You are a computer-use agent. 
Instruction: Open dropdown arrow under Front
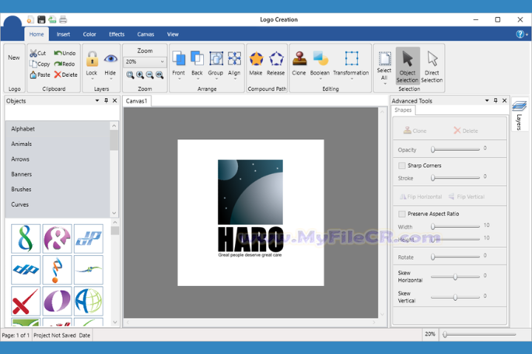(179, 79)
